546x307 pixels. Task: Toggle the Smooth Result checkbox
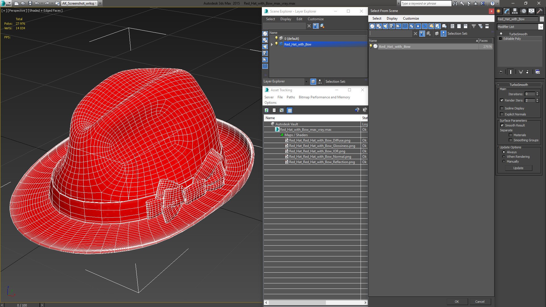[x=502, y=125]
